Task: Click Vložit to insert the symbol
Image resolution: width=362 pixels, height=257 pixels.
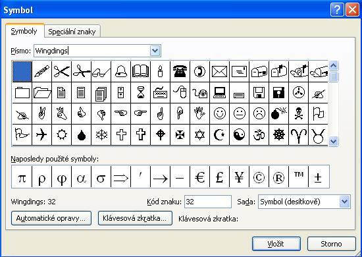Action: point(276,244)
